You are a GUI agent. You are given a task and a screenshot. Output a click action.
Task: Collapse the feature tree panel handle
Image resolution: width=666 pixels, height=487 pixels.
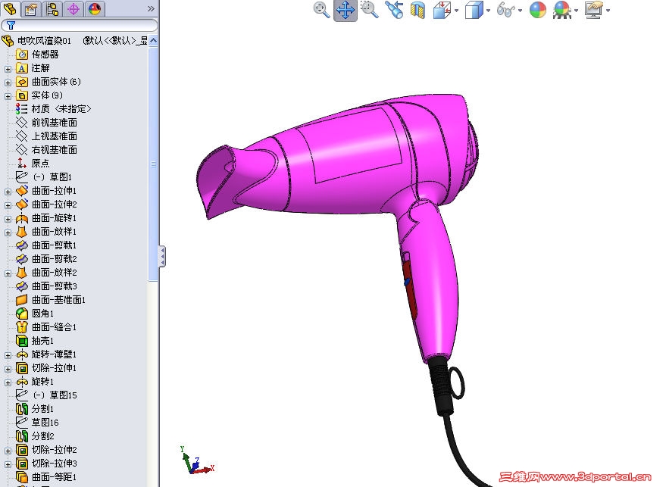pyautogui.click(x=162, y=257)
